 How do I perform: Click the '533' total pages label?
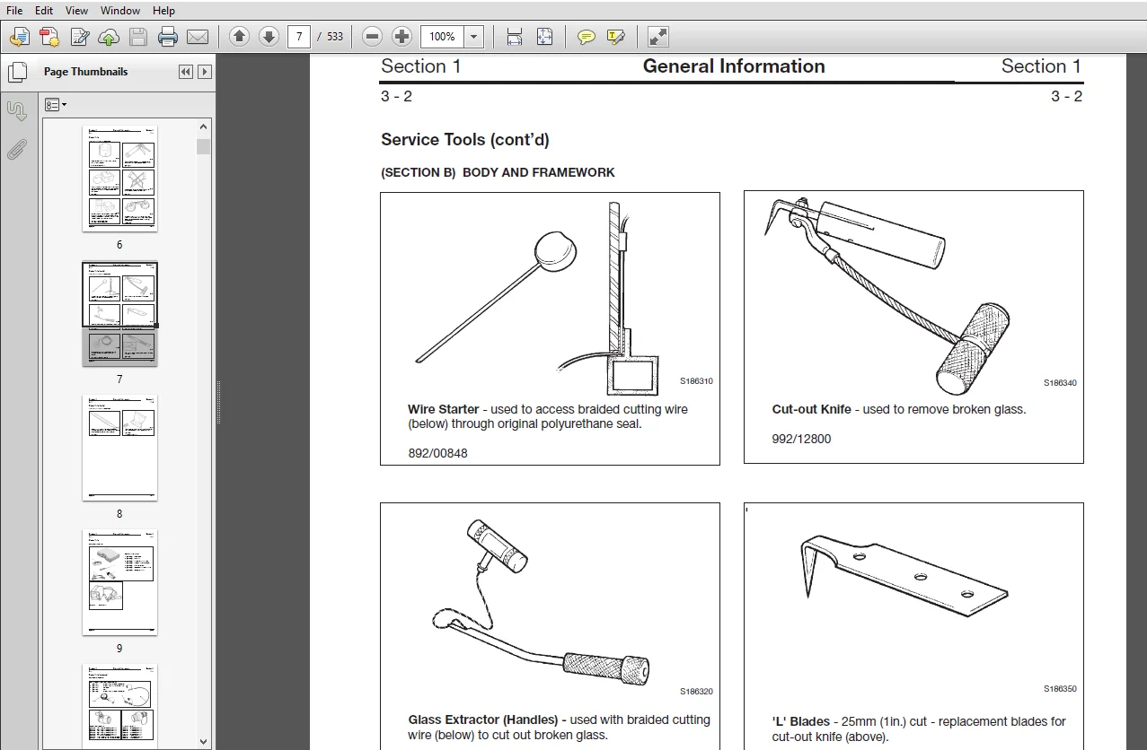[335, 37]
